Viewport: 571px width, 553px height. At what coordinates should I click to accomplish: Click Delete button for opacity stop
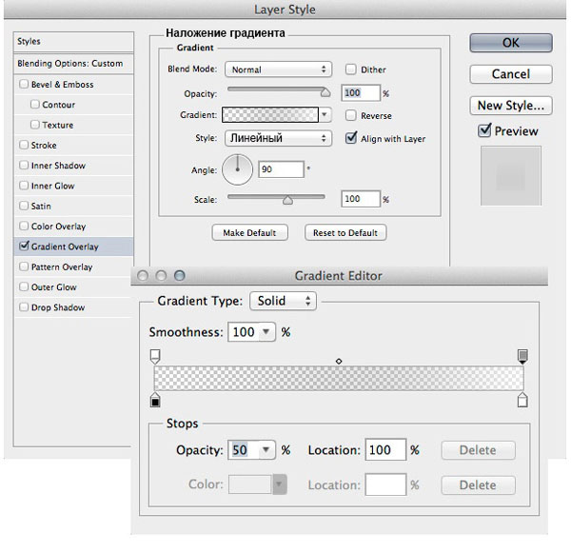(x=478, y=450)
